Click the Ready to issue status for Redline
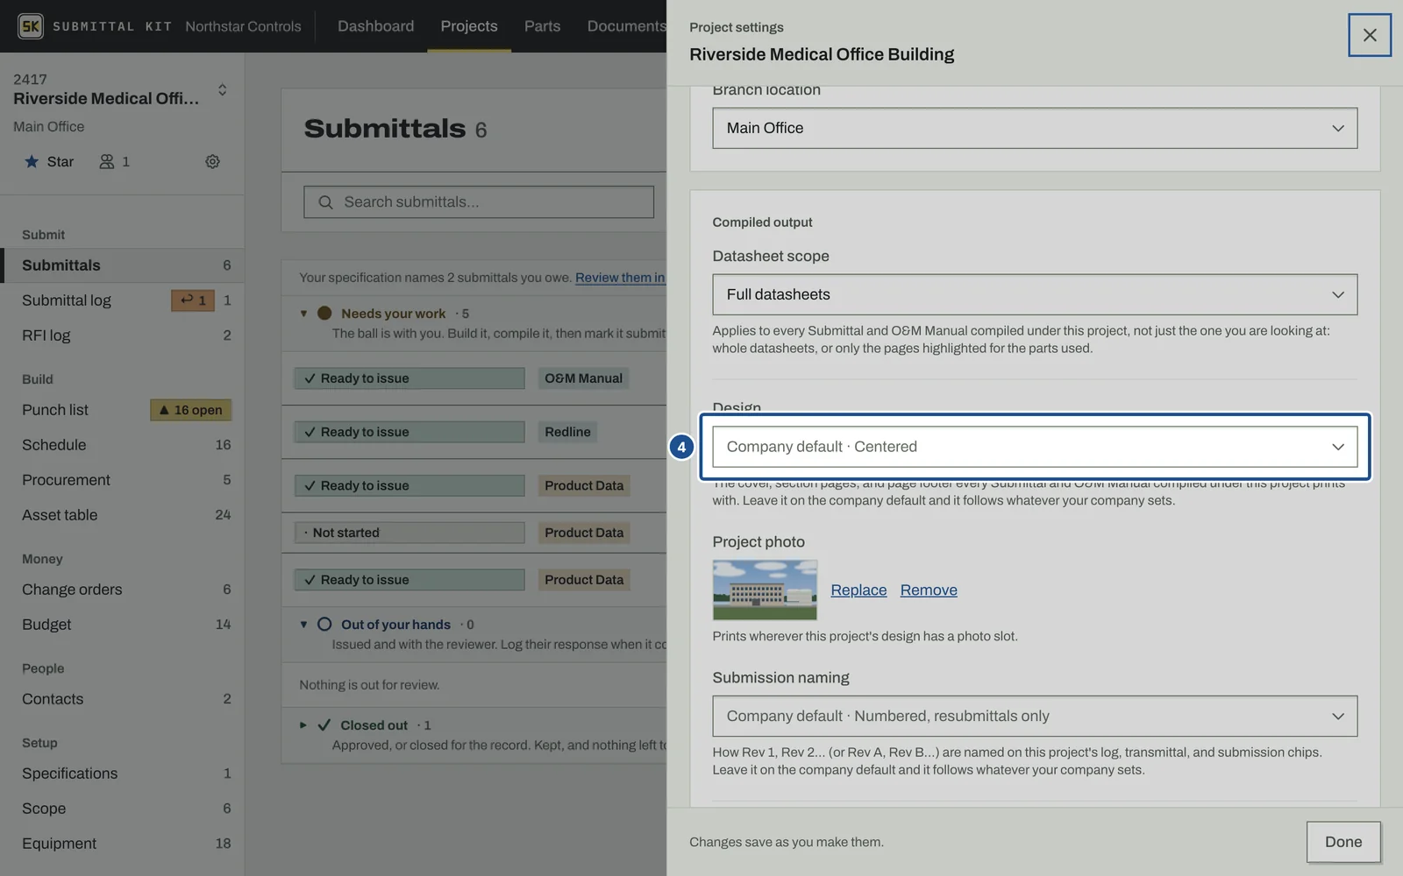 [410, 432]
